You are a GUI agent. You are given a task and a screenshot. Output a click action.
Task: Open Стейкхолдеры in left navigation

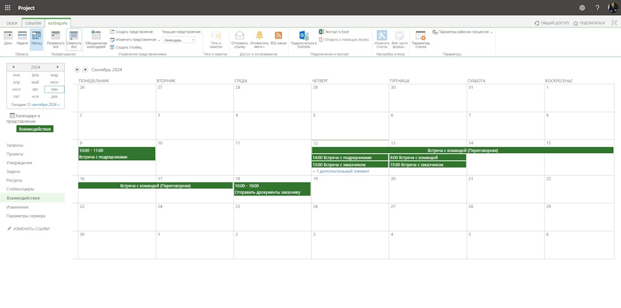[x=20, y=189]
